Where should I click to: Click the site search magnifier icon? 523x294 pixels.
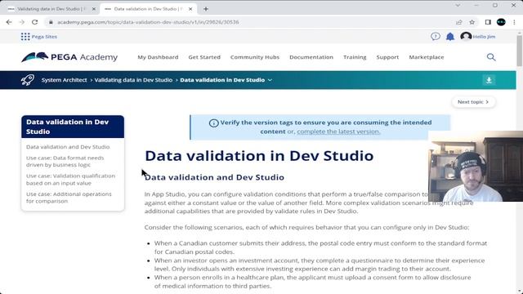[x=491, y=57]
